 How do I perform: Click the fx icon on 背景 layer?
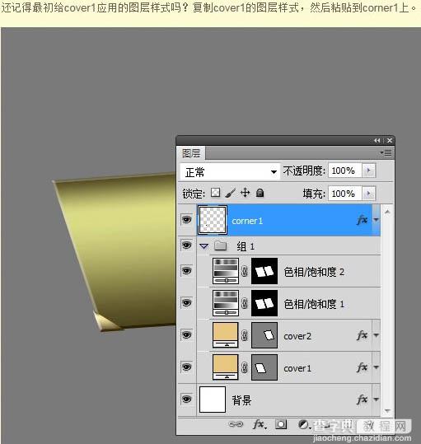click(363, 400)
